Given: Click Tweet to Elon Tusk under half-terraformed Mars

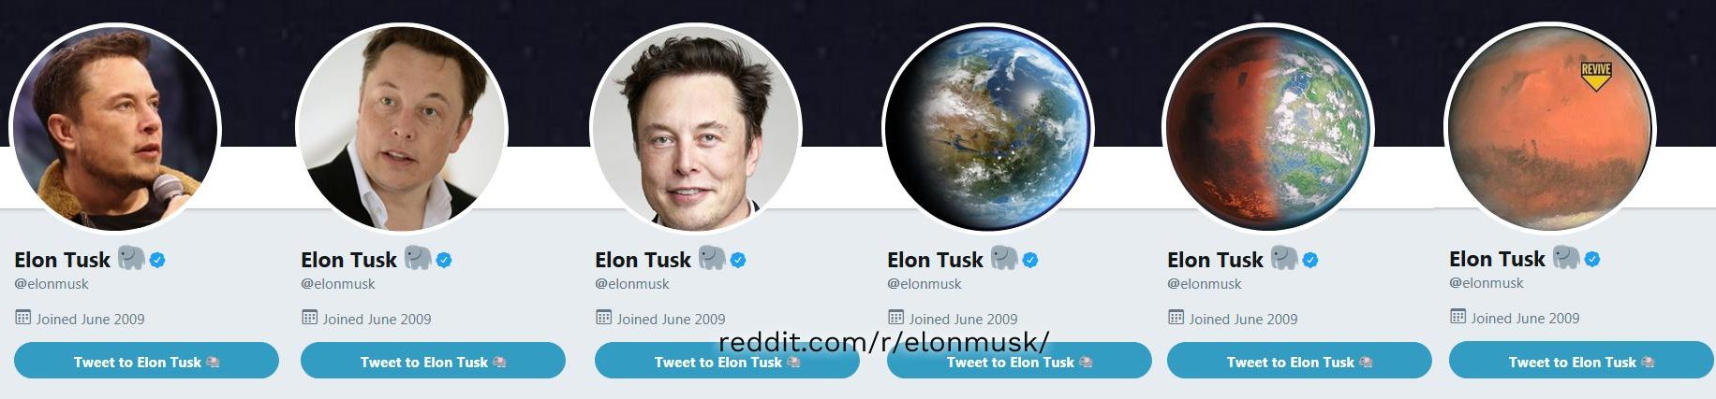Looking at the screenshot, I should (x=1299, y=361).
